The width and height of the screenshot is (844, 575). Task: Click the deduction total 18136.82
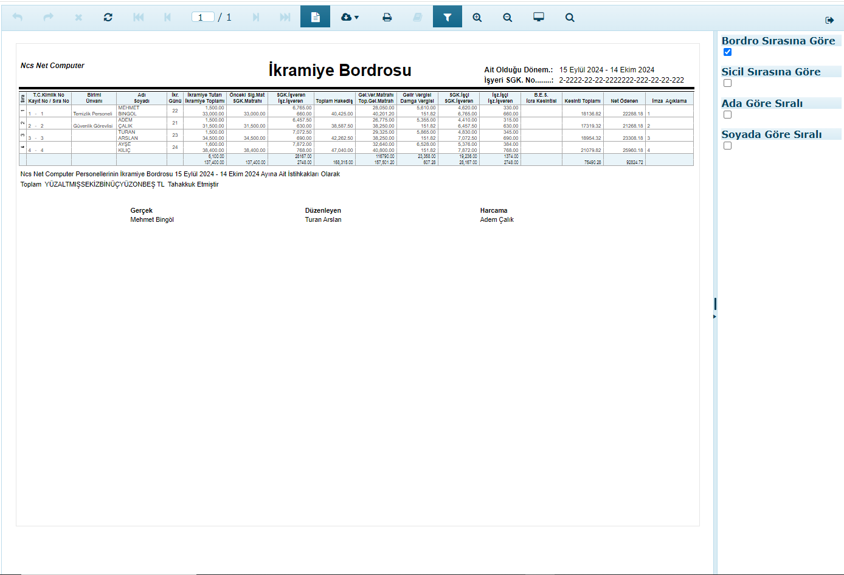[x=590, y=114]
